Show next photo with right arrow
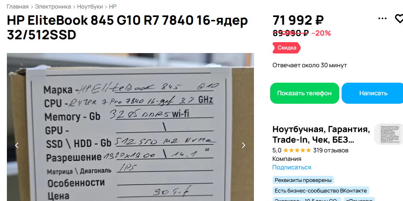This screenshot has width=403, height=201. tap(243, 145)
